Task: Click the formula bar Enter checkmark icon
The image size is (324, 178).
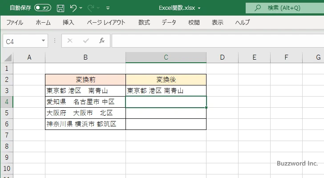Action: [86, 40]
